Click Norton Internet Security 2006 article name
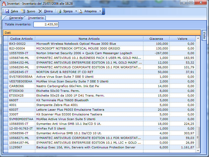This screenshot has height=157, width=209. (84, 53)
